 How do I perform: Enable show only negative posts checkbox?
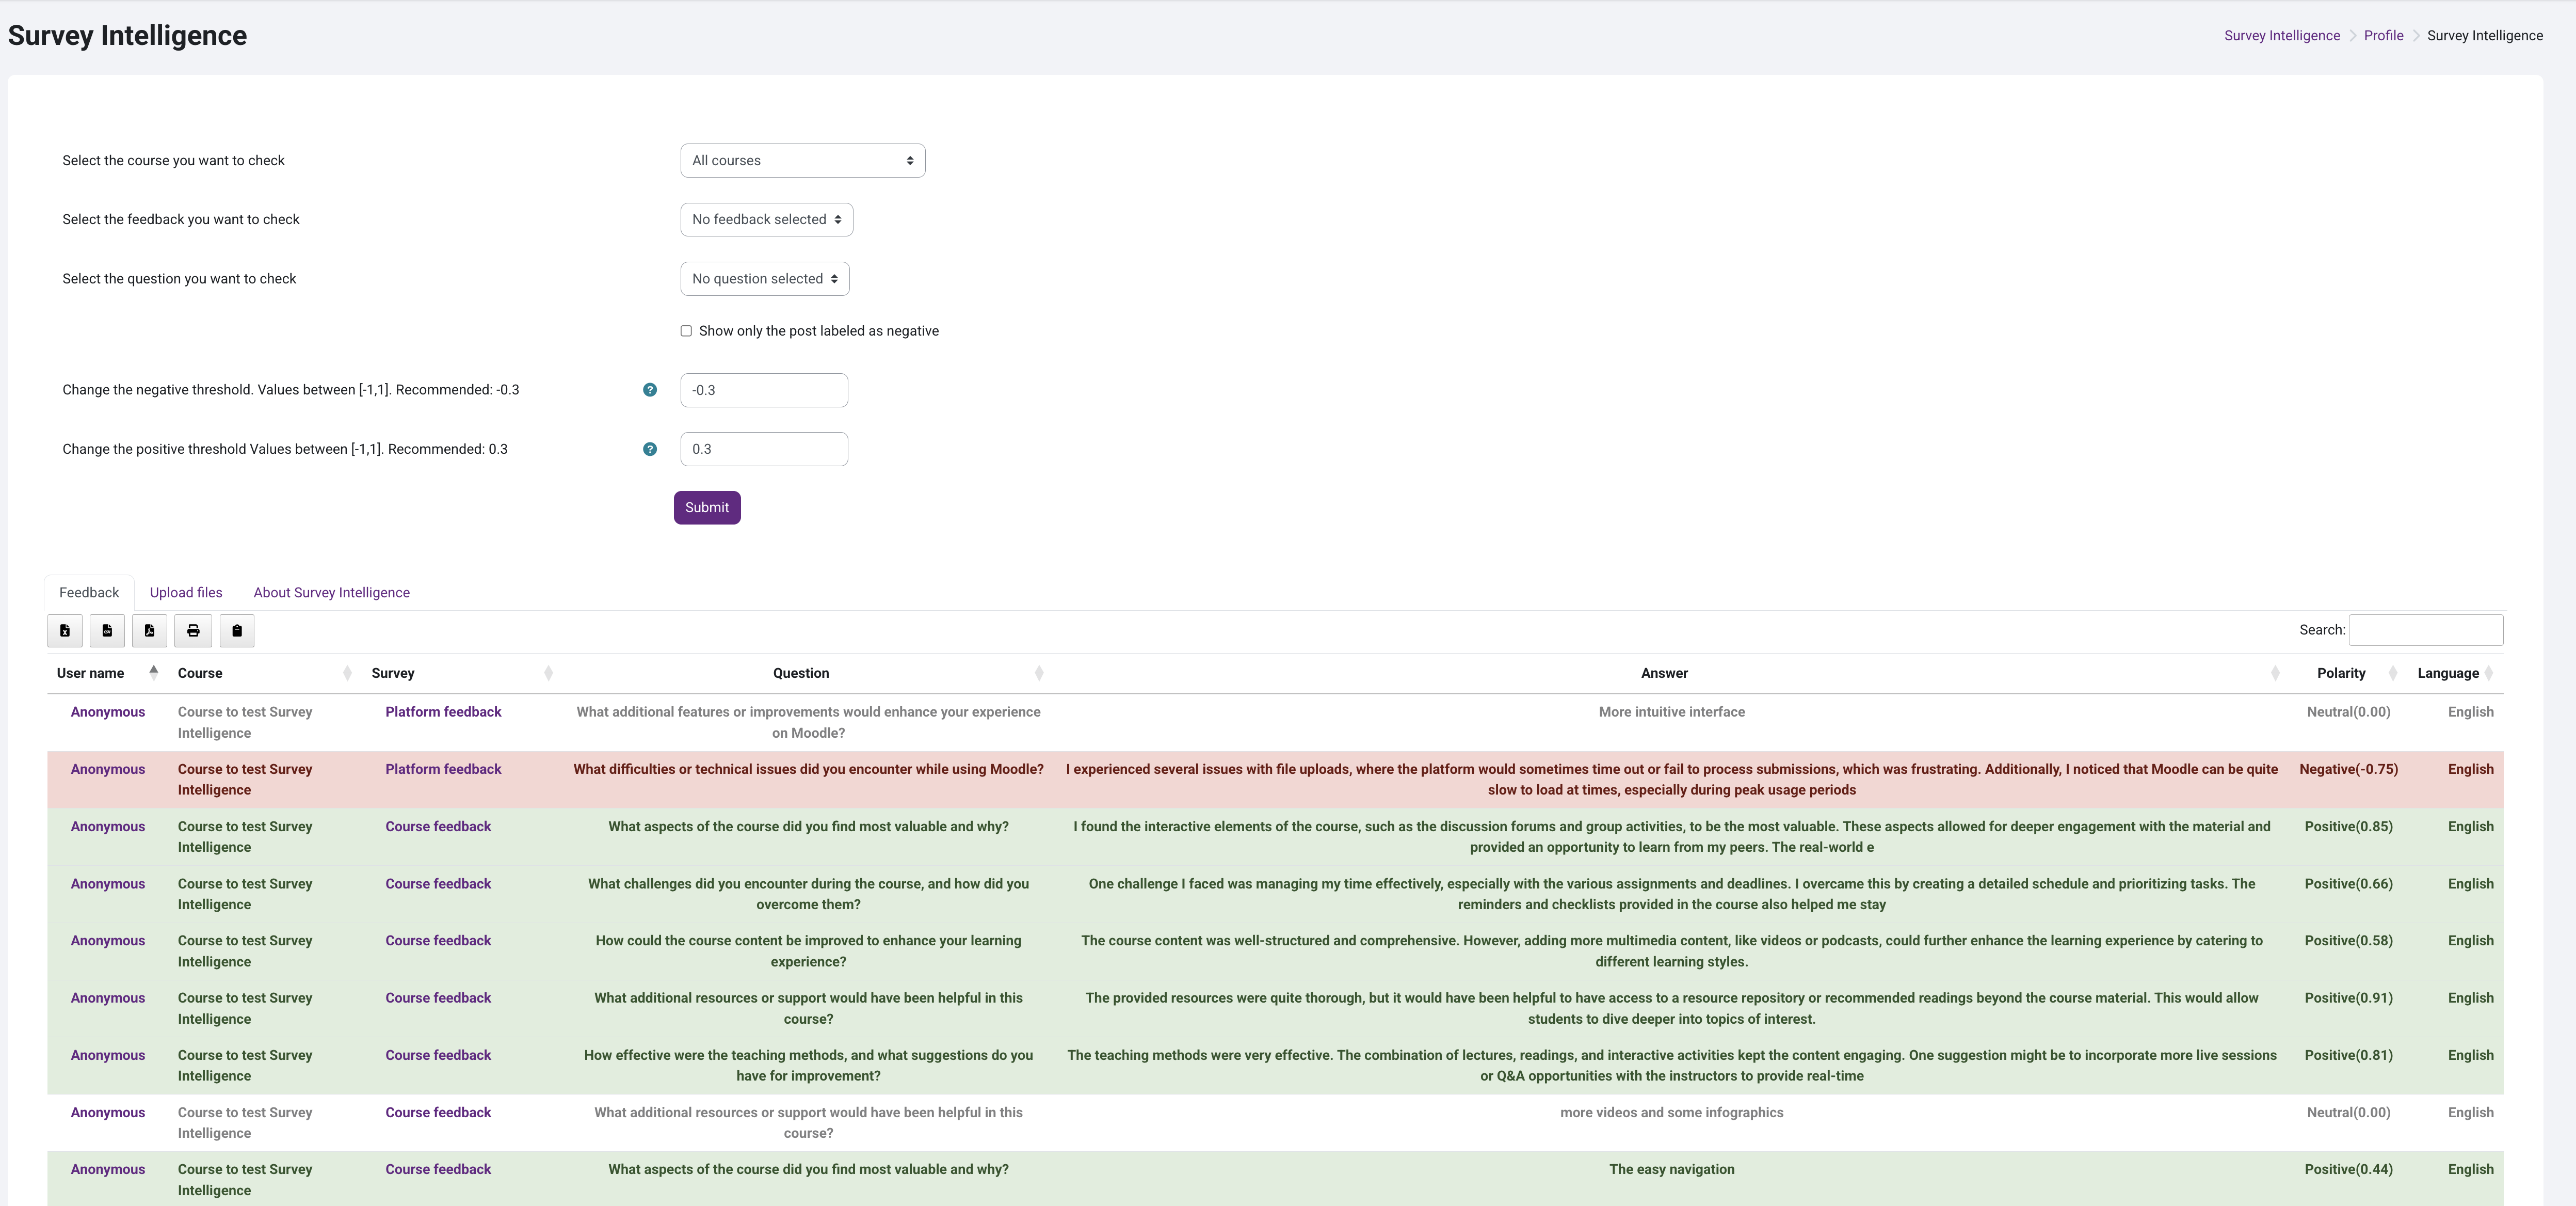pos(686,331)
